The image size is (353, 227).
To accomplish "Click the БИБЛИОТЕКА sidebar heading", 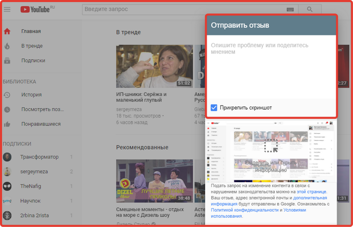I will click(19, 82).
